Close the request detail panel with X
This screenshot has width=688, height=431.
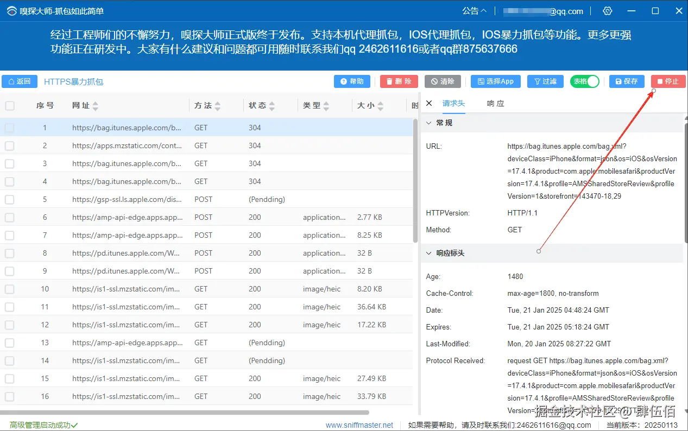(429, 103)
